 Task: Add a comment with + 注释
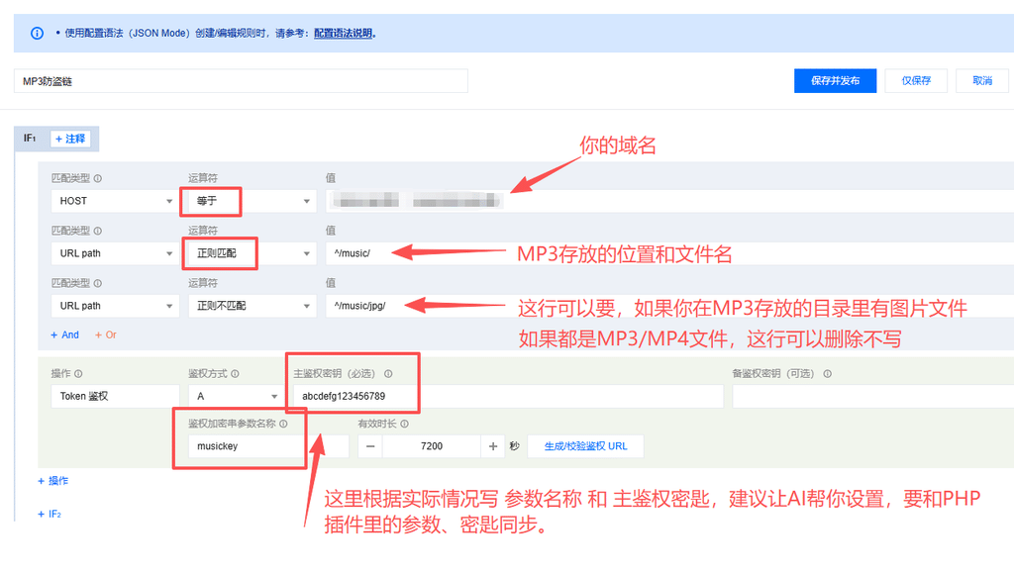point(70,139)
